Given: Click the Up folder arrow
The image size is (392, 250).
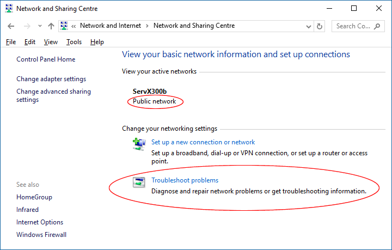Looking at the screenshot, I should (51, 26).
